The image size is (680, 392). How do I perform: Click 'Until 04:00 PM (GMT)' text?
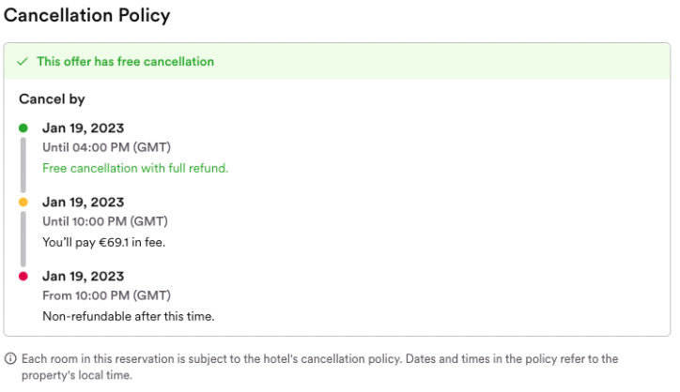click(107, 148)
